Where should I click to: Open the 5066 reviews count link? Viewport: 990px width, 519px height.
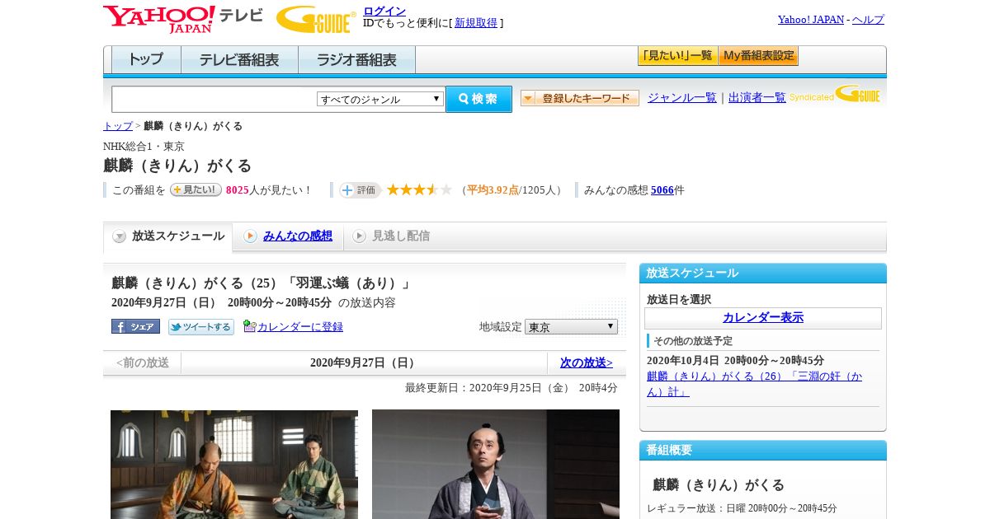662,190
